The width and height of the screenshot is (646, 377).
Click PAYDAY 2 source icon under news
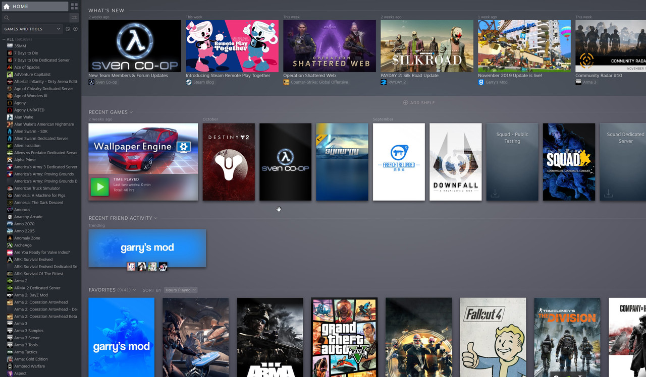pyautogui.click(x=384, y=82)
